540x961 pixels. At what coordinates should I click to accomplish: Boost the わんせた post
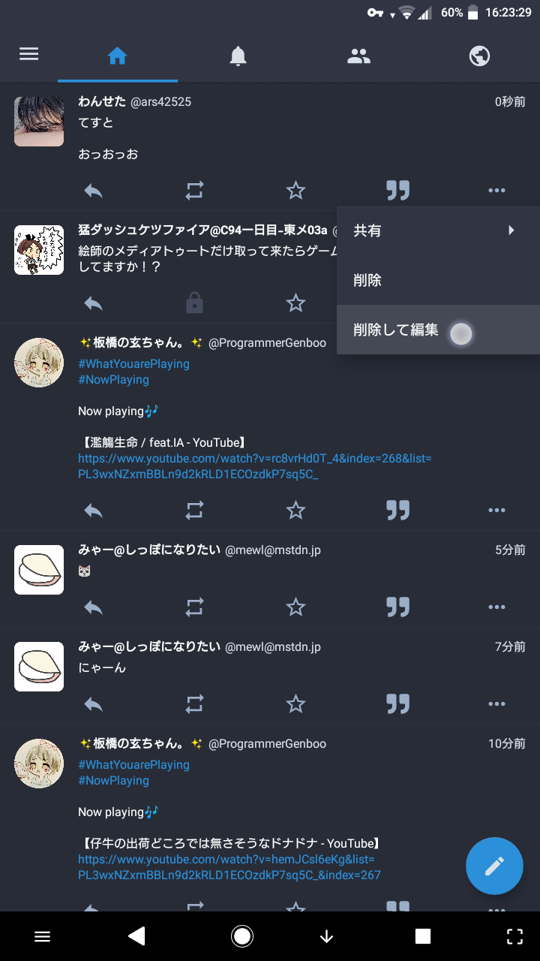[194, 191]
